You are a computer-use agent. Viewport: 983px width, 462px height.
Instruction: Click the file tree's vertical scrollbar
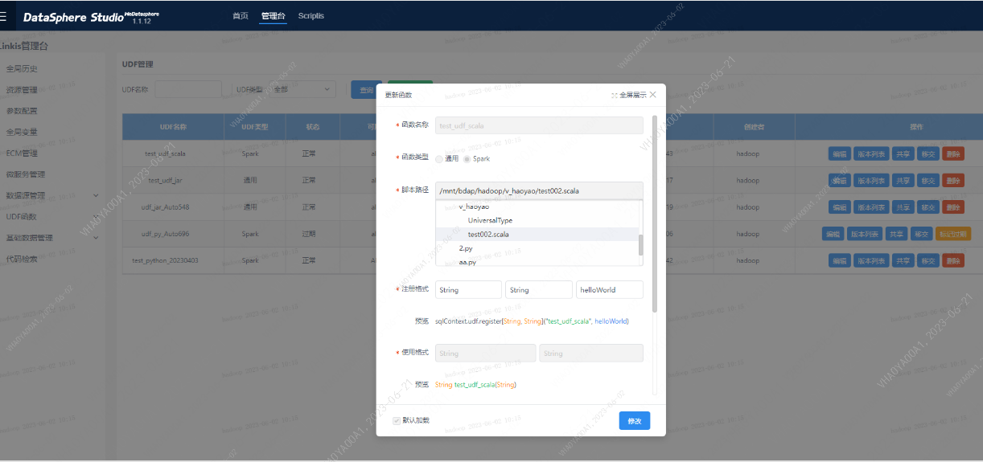point(640,244)
